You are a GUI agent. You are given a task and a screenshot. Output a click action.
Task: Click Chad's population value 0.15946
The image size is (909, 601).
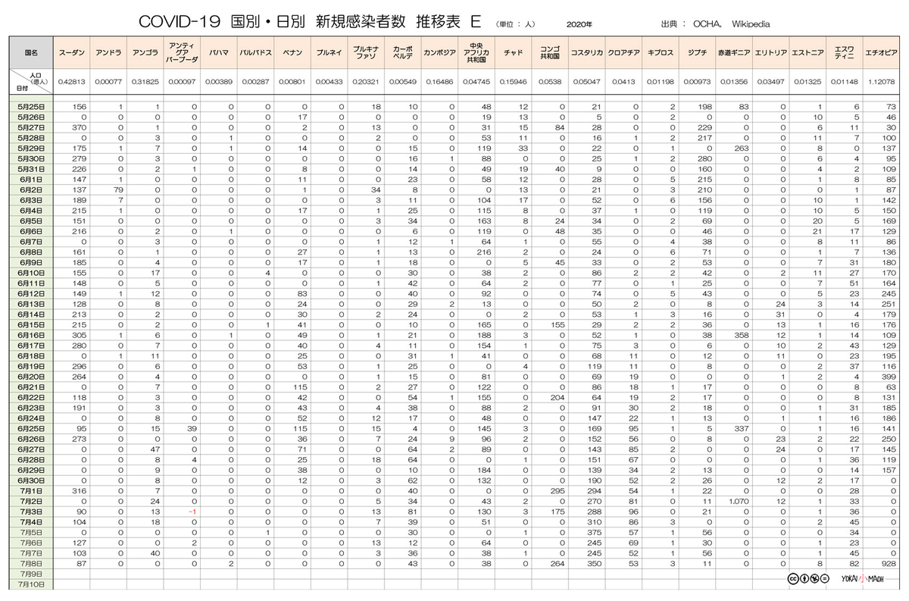click(x=514, y=80)
